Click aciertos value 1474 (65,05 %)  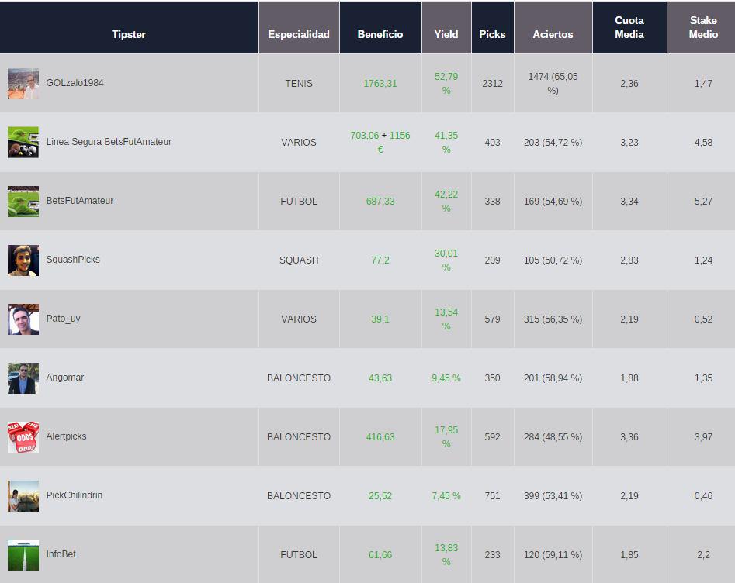[x=553, y=84]
